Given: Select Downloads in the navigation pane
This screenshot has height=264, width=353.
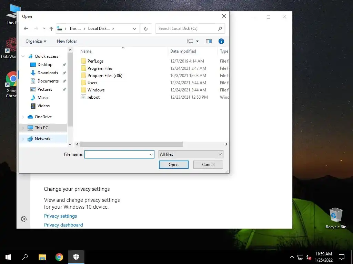Looking at the screenshot, I should tap(48, 73).
